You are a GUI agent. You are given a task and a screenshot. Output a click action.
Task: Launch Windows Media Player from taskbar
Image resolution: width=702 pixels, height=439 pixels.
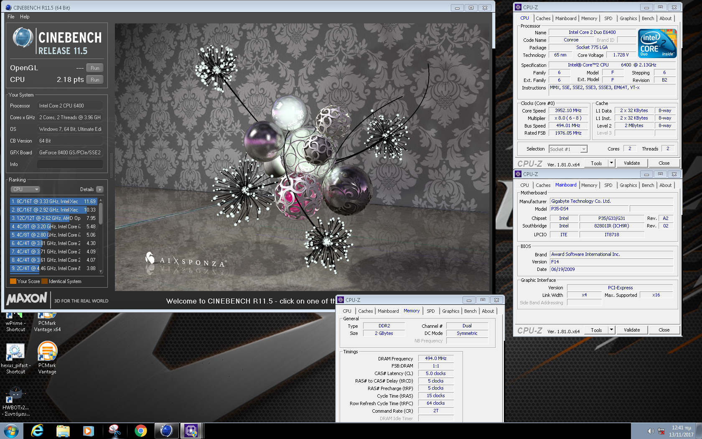89,431
